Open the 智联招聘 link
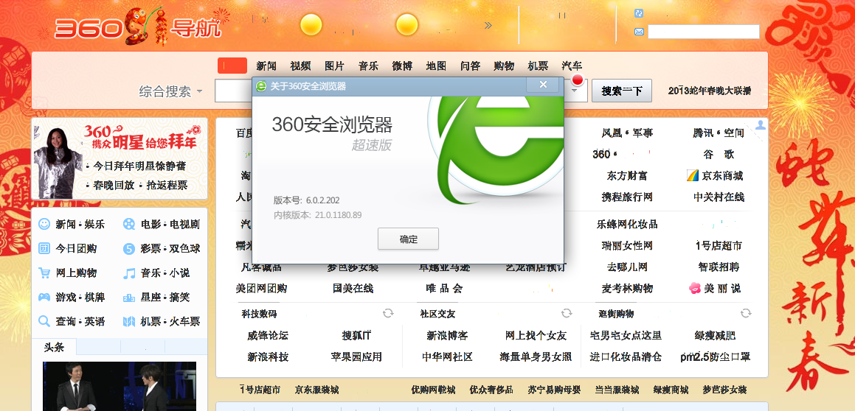 pyautogui.click(x=719, y=267)
